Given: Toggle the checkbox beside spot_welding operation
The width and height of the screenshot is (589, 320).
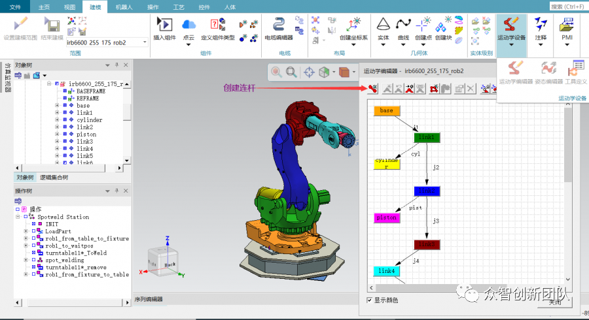Looking at the screenshot, I should [x=33, y=260].
